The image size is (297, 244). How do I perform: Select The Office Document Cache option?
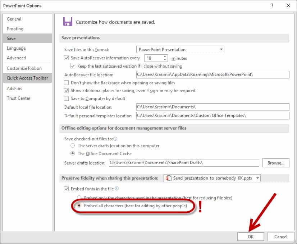(x=73, y=153)
